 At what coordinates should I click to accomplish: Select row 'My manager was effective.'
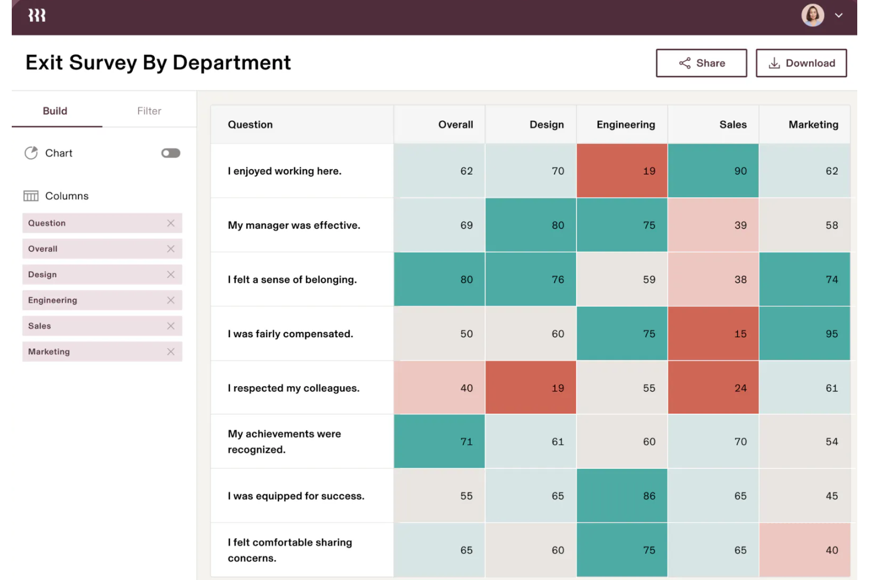[x=530, y=225]
